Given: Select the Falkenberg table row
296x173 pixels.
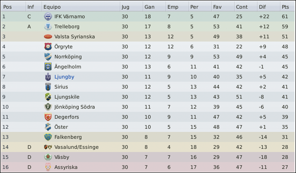Looking at the screenshot, I should click(x=148, y=137).
